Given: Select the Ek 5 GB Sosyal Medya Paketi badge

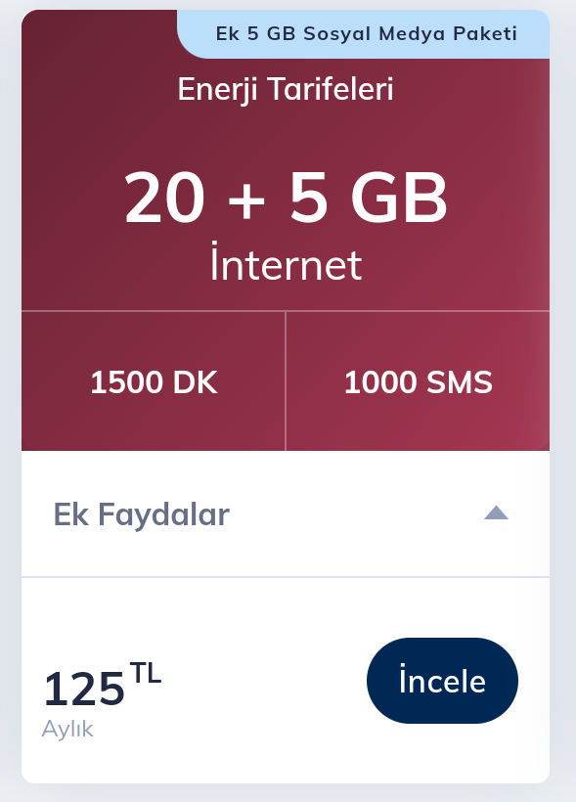Looking at the screenshot, I should (367, 34).
